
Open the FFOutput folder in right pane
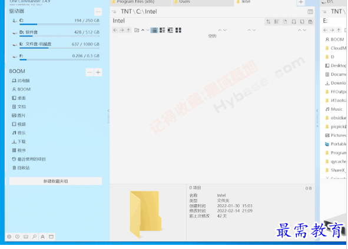point(336,92)
